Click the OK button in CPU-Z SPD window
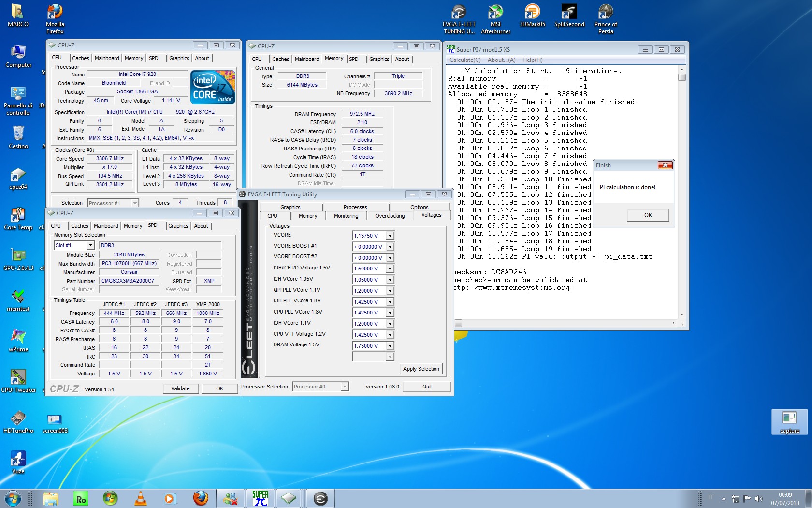Image resolution: width=812 pixels, height=508 pixels. tap(220, 388)
